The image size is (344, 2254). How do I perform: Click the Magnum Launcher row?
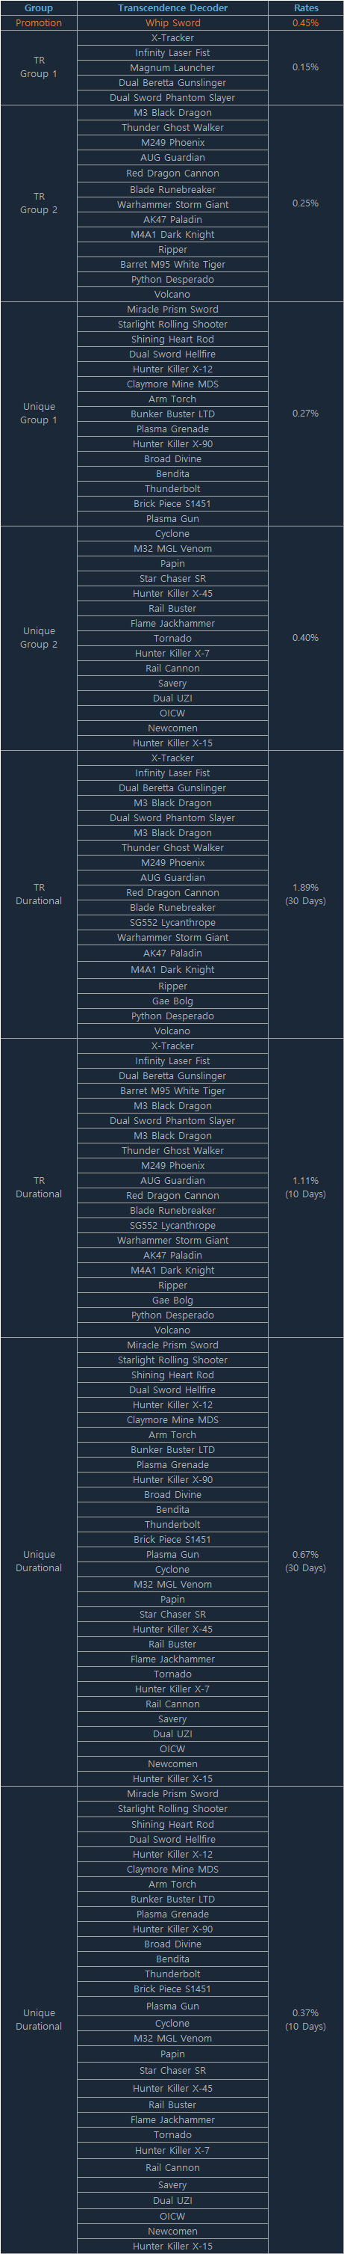coord(173,67)
